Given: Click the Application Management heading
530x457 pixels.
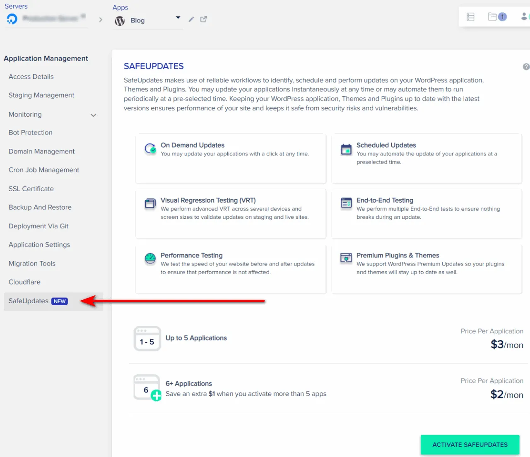Looking at the screenshot, I should (46, 58).
